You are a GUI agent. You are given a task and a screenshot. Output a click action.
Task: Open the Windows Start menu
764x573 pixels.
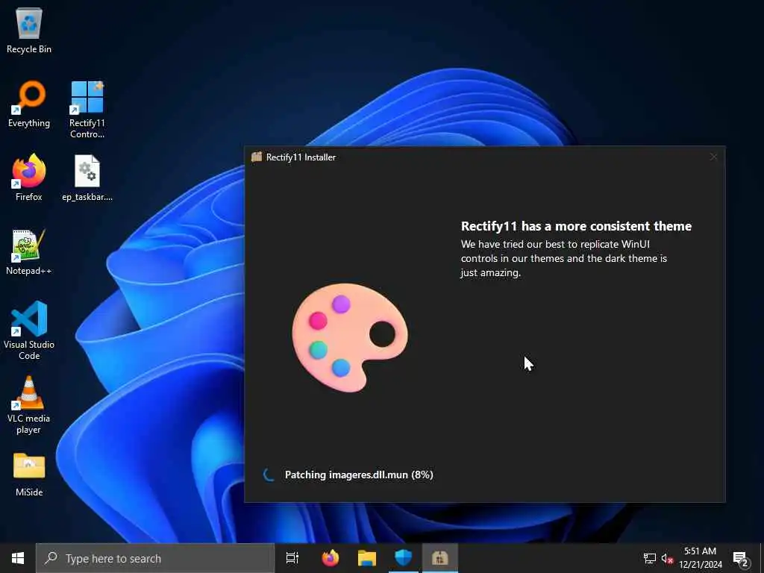[18, 558]
